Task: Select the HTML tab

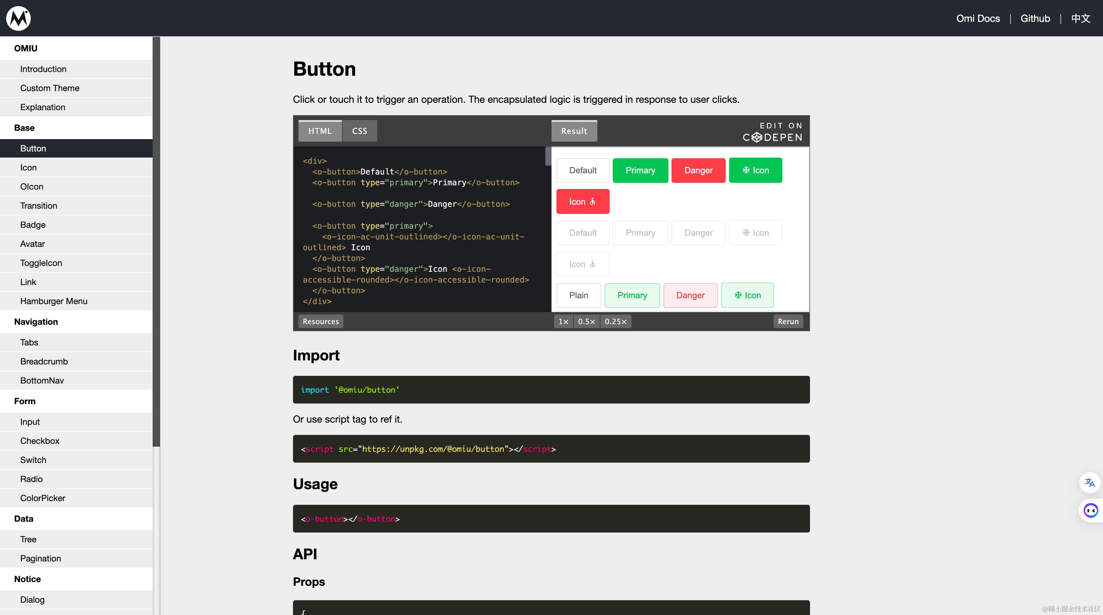Action: (x=320, y=131)
